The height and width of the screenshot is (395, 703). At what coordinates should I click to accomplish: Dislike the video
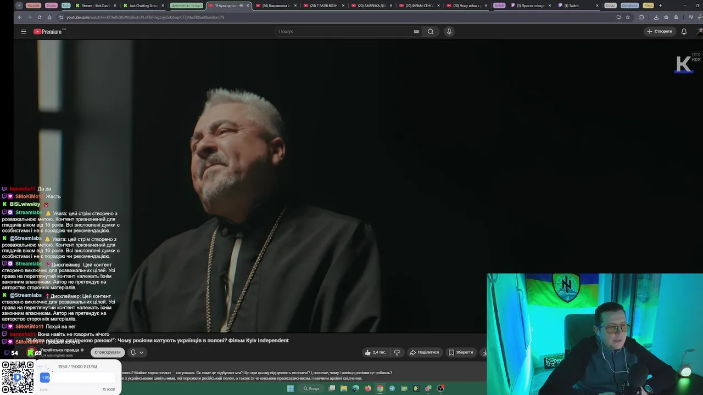pos(397,352)
